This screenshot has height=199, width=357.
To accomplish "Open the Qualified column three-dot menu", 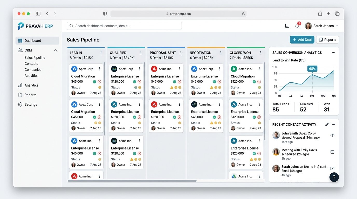I will point(141,53).
